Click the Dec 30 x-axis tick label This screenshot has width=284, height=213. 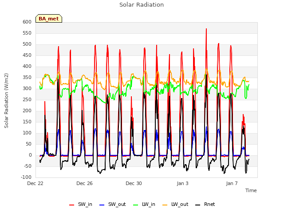coord(134,183)
